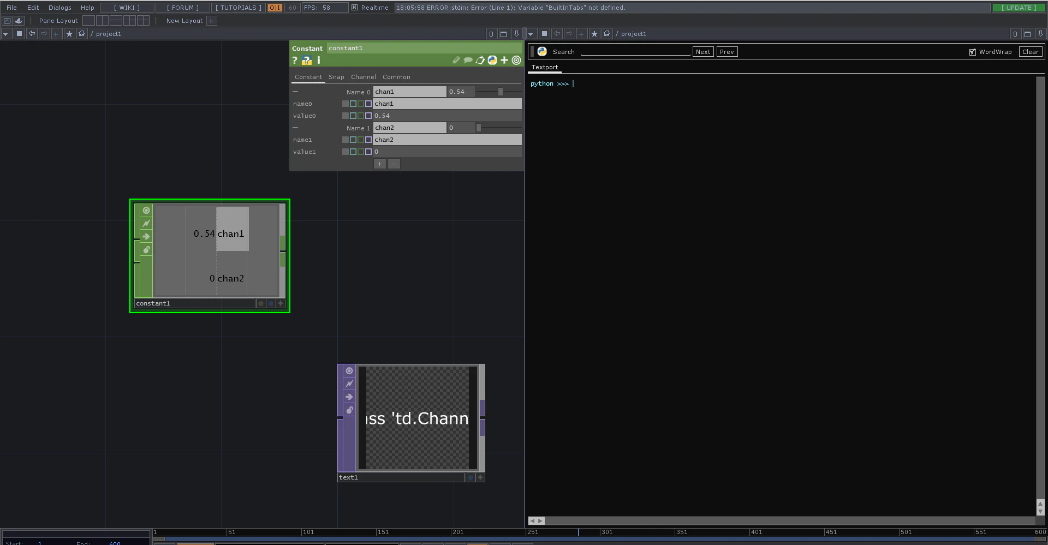Screen dimensions: 1048x545
Task: Click the UPDATE button
Action: tap(1019, 8)
